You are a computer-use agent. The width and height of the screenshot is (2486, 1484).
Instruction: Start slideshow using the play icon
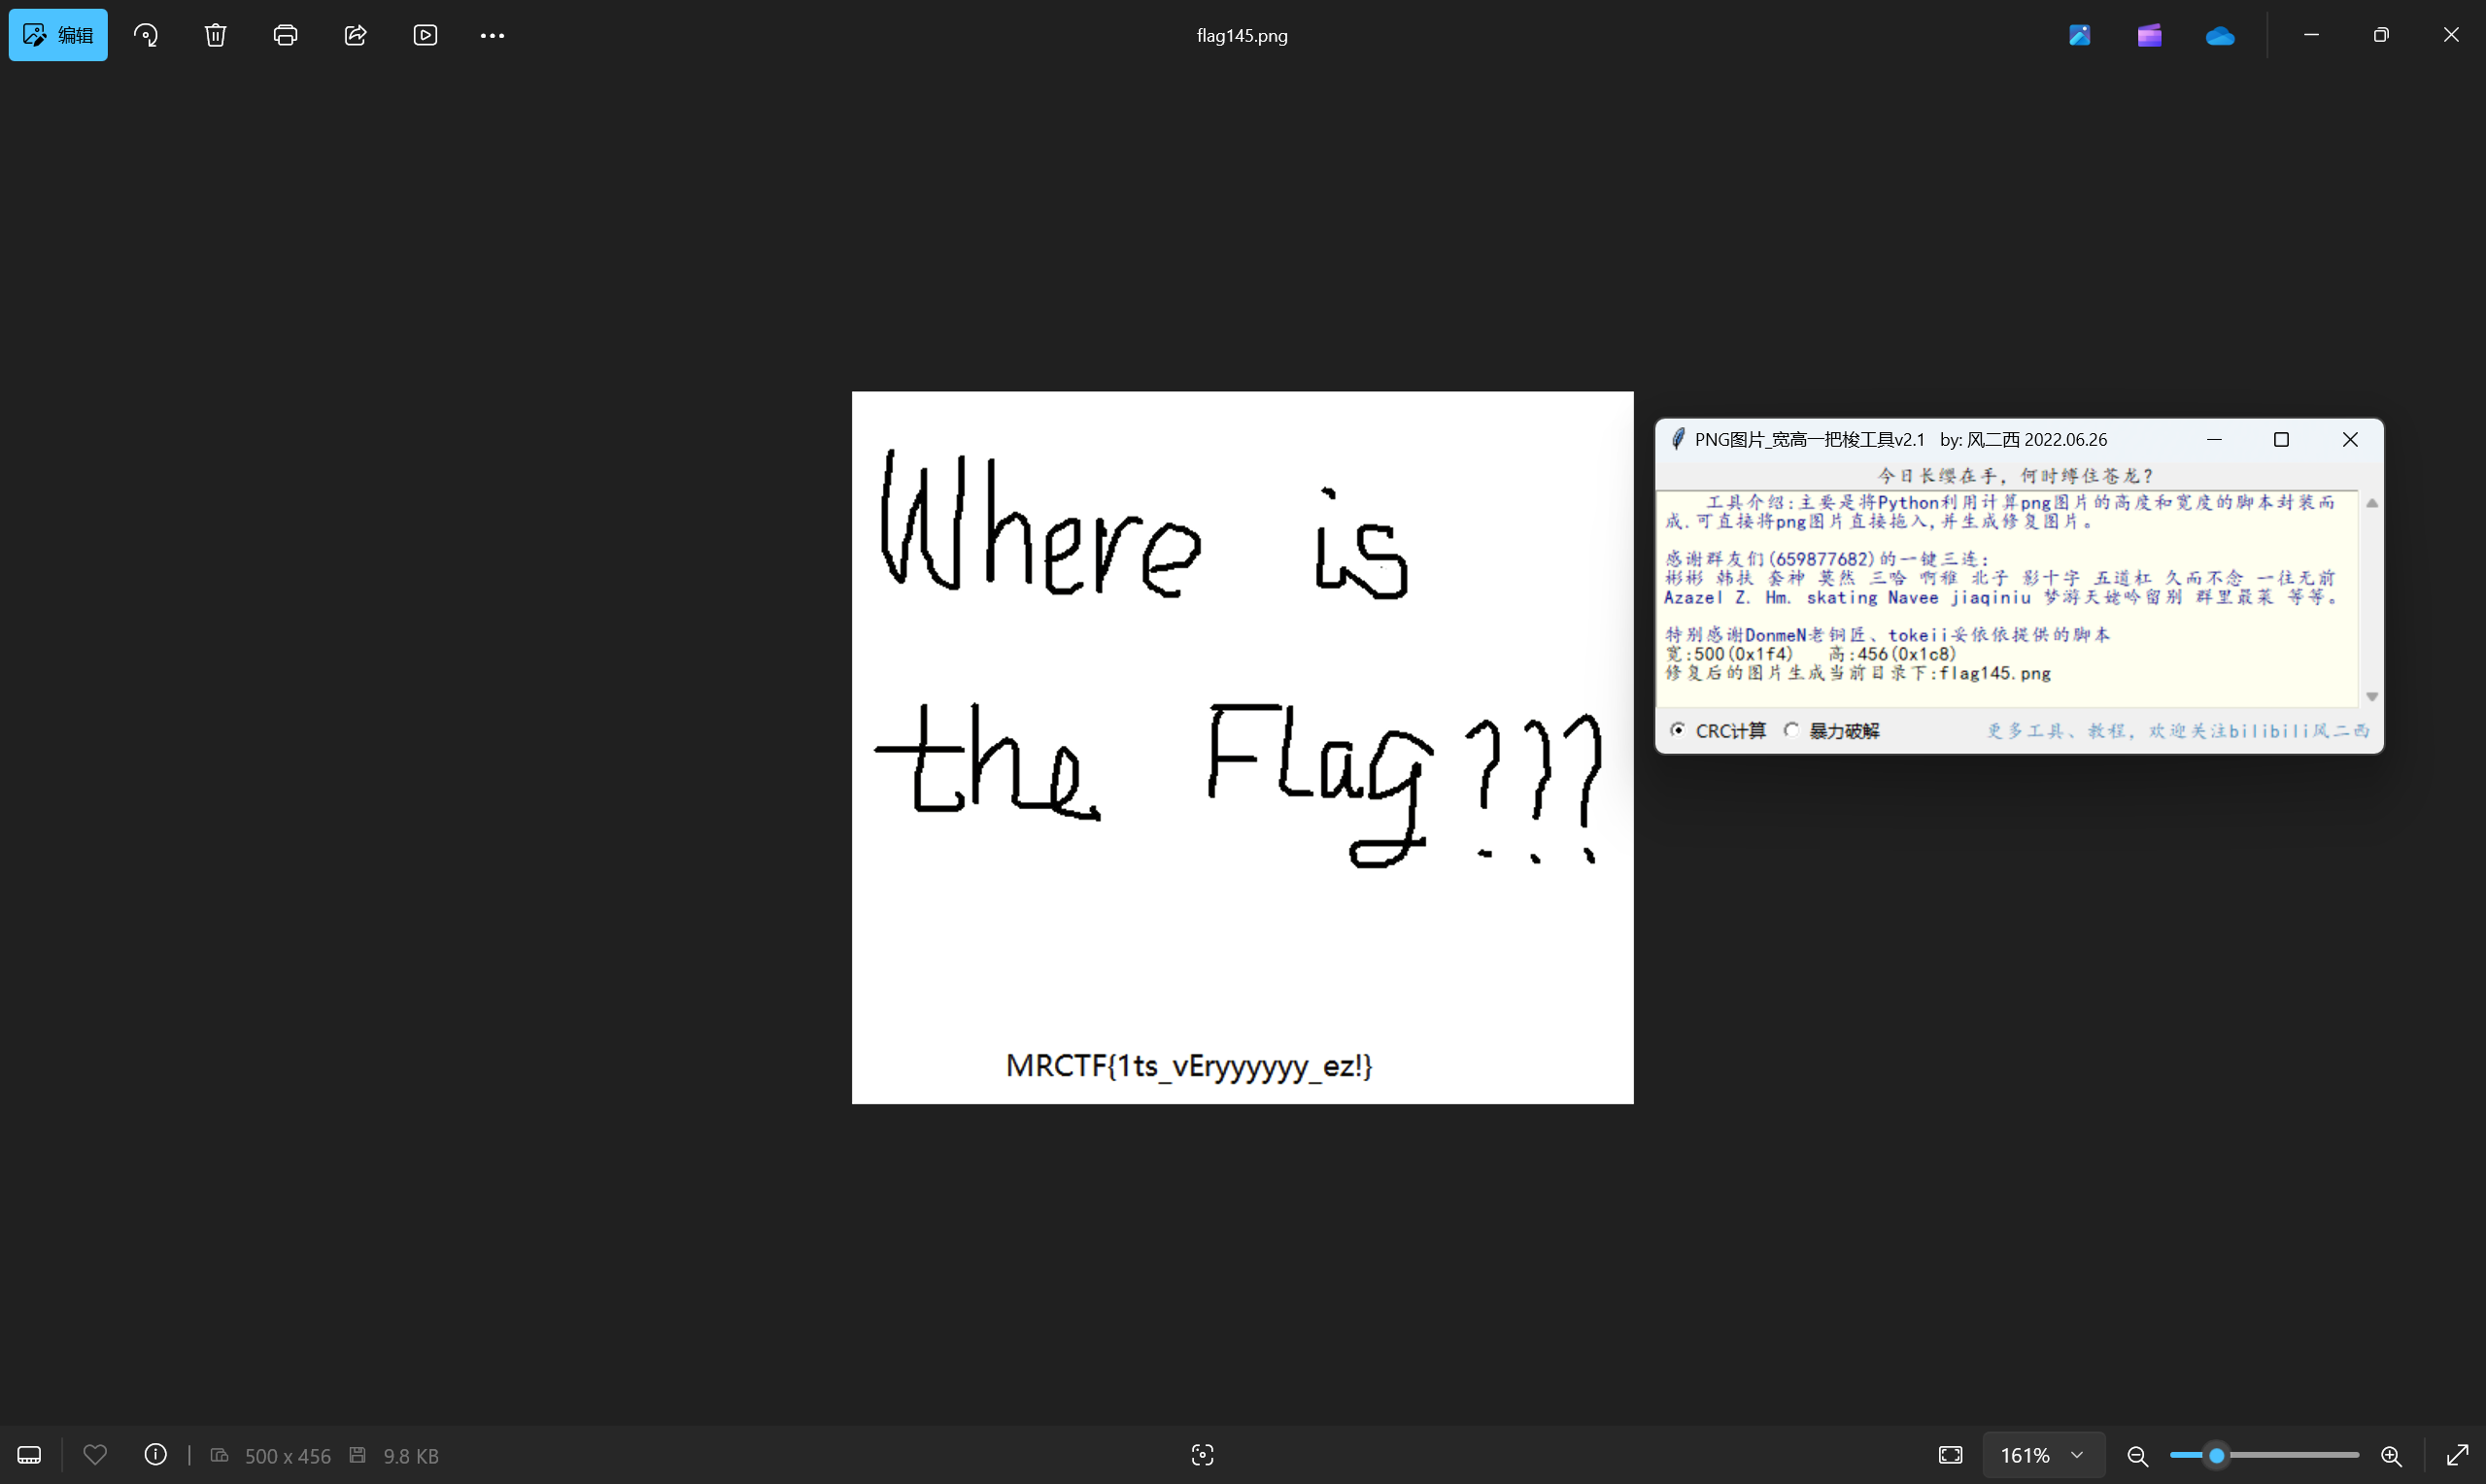point(425,35)
